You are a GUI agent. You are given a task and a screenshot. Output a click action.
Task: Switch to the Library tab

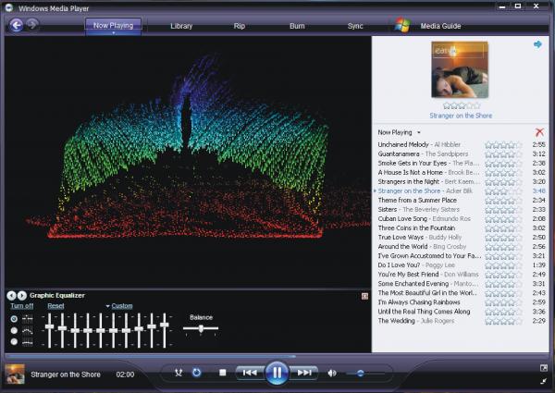coord(181,26)
